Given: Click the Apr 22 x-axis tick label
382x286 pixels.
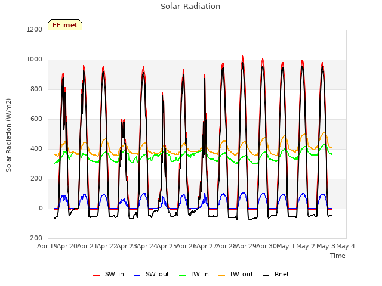Looking at the screenshot, I should [x=107, y=246].
